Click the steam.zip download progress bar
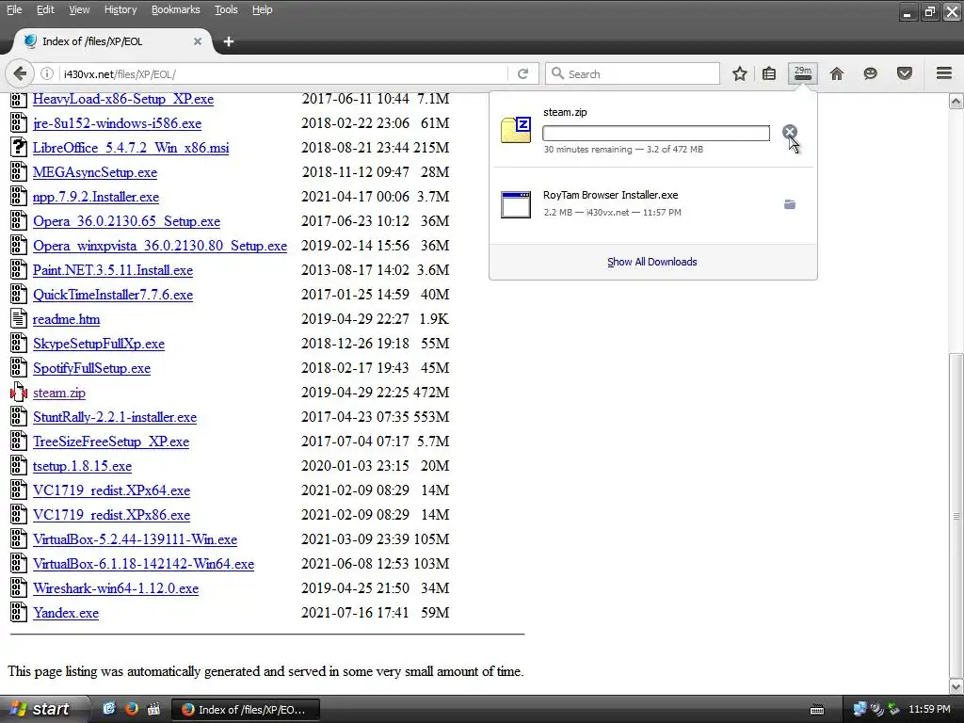This screenshot has width=964, height=723. tap(656, 134)
